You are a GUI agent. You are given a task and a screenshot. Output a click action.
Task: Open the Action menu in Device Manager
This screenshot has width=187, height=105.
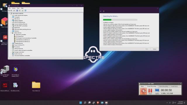(x=14, y=8)
